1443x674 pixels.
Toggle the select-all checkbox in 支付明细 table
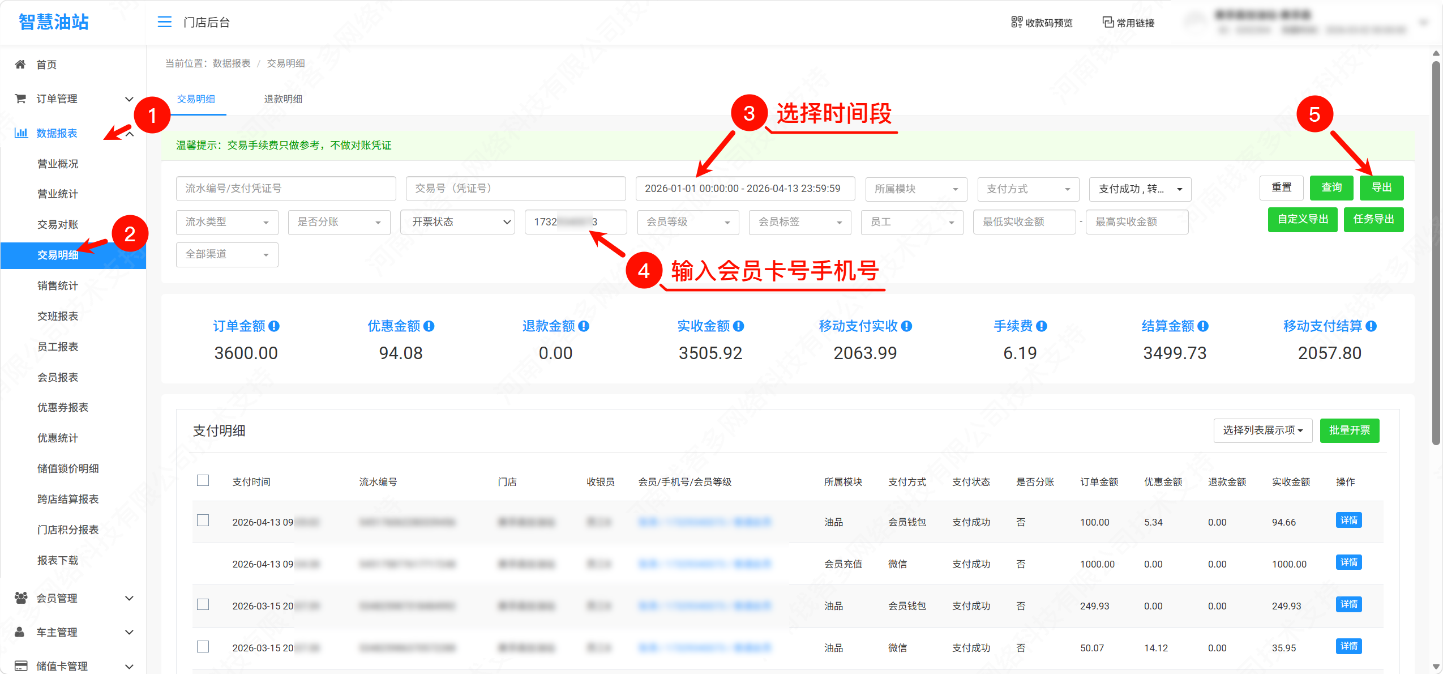[x=203, y=480]
